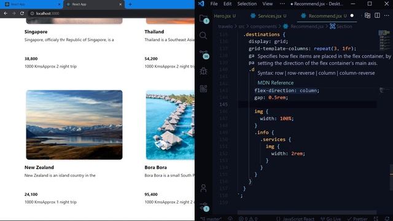Open Section breadcrumb symbol

[341, 26]
